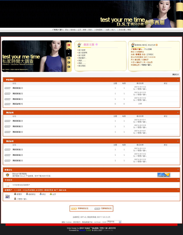This screenshot has width=183, height=235.
Task: Open the Discuz! 官方论坛 link
Action: tap(19, 174)
